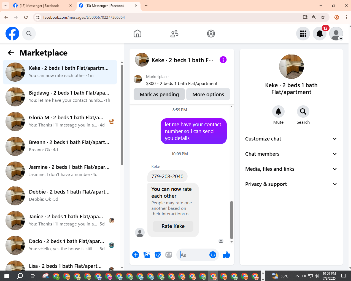Click the Rate Keke button
351x281 pixels.
click(x=173, y=226)
